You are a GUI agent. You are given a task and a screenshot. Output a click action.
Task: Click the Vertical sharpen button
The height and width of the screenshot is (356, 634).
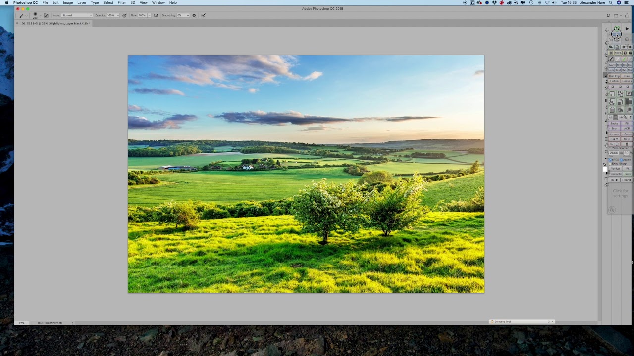616,168
